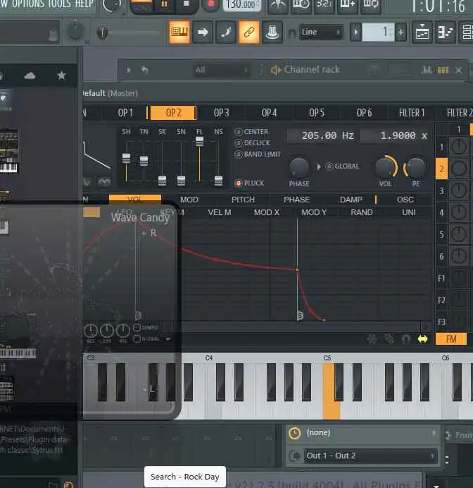Switch to the FILTER 1 tab
473x488 pixels.
tap(412, 113)
